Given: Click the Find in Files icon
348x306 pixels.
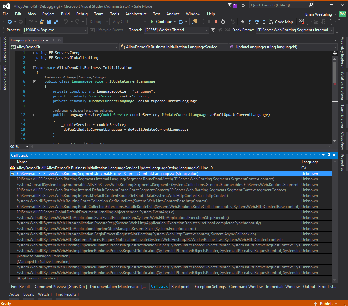Looking at the screenshot, I should point(194,22).
